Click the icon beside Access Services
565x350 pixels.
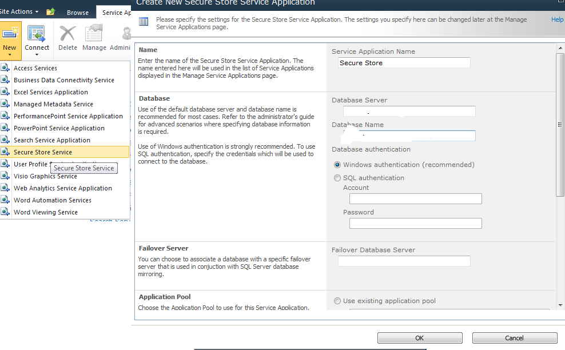6,68
